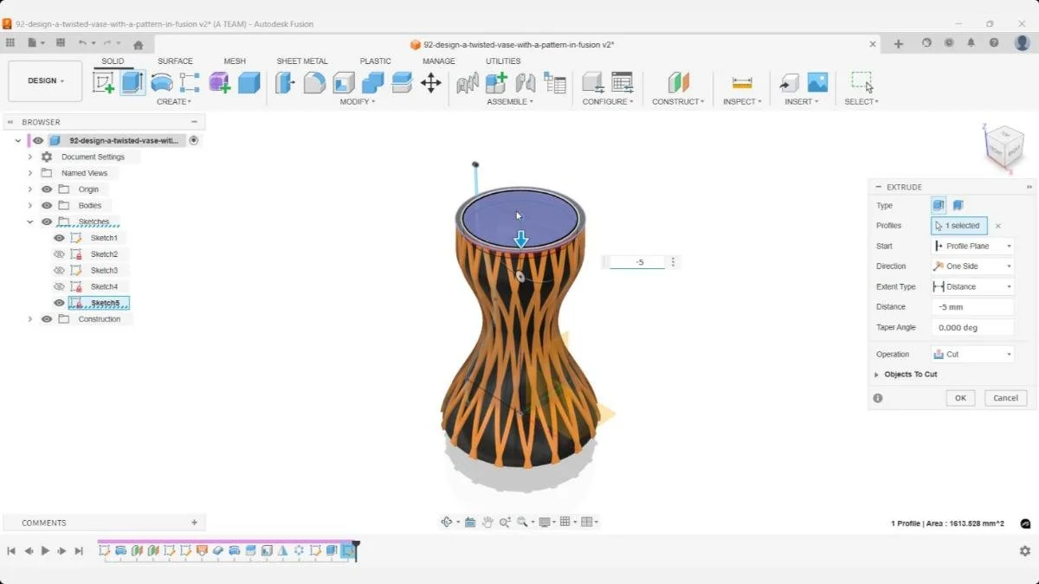The image size is (1039, 584).
Task: Select the Fillet tool
Action: tap(314, 82)
